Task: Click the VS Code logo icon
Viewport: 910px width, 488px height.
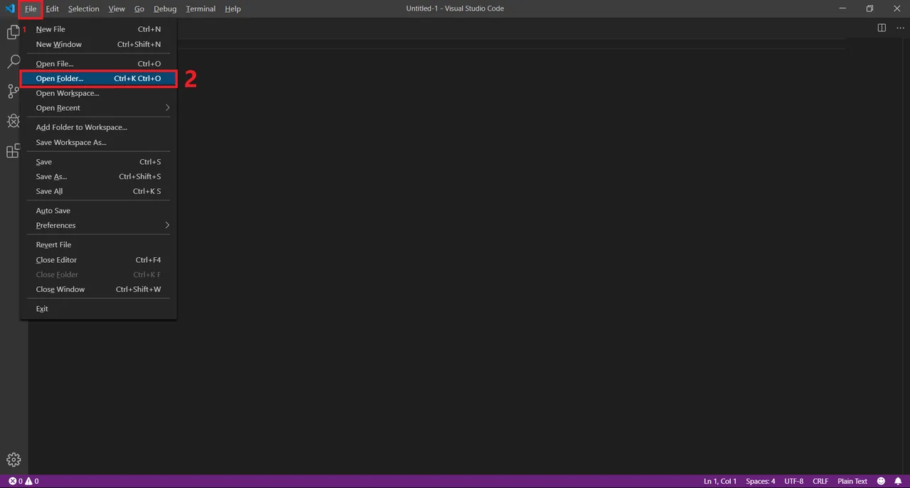Action: point(10,9)
